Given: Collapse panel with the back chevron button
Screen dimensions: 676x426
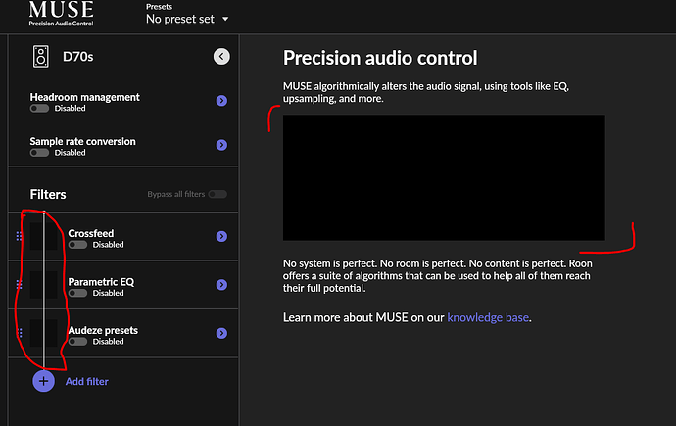Looking at the screenshot, I should point(221,57).
